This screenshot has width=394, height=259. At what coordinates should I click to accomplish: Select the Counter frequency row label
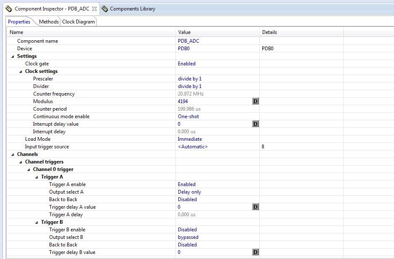coord(54,94)
